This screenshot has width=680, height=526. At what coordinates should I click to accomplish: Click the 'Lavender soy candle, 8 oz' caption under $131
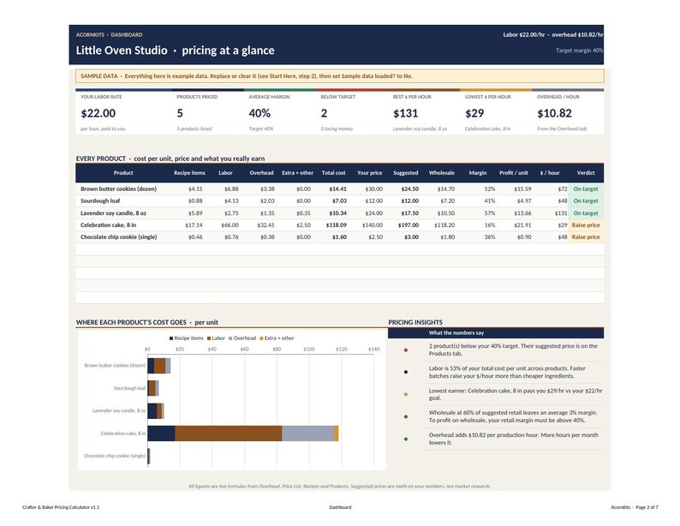tap(420, 129)
